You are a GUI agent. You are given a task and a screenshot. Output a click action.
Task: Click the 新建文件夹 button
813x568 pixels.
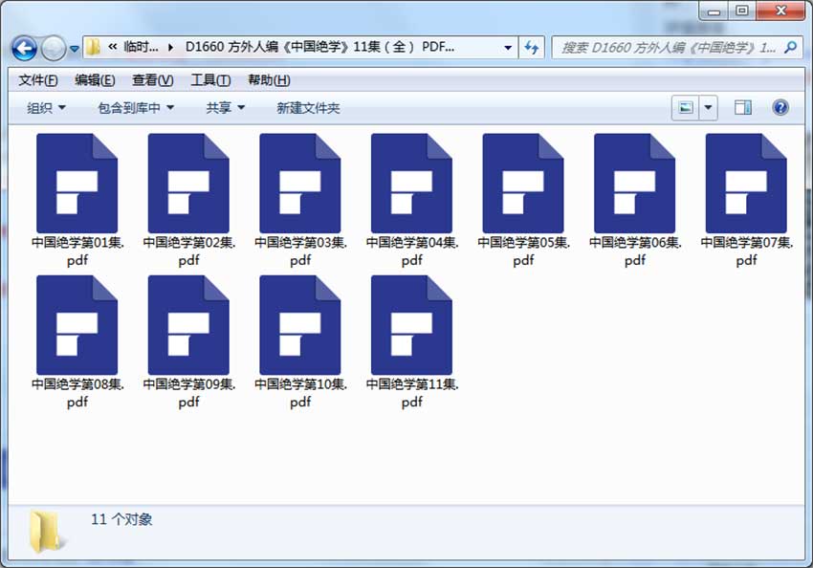coord(308,108)
